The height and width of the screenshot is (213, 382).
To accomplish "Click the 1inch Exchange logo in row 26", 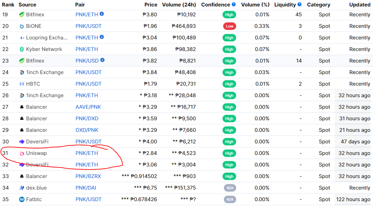I will click(22, 95).
